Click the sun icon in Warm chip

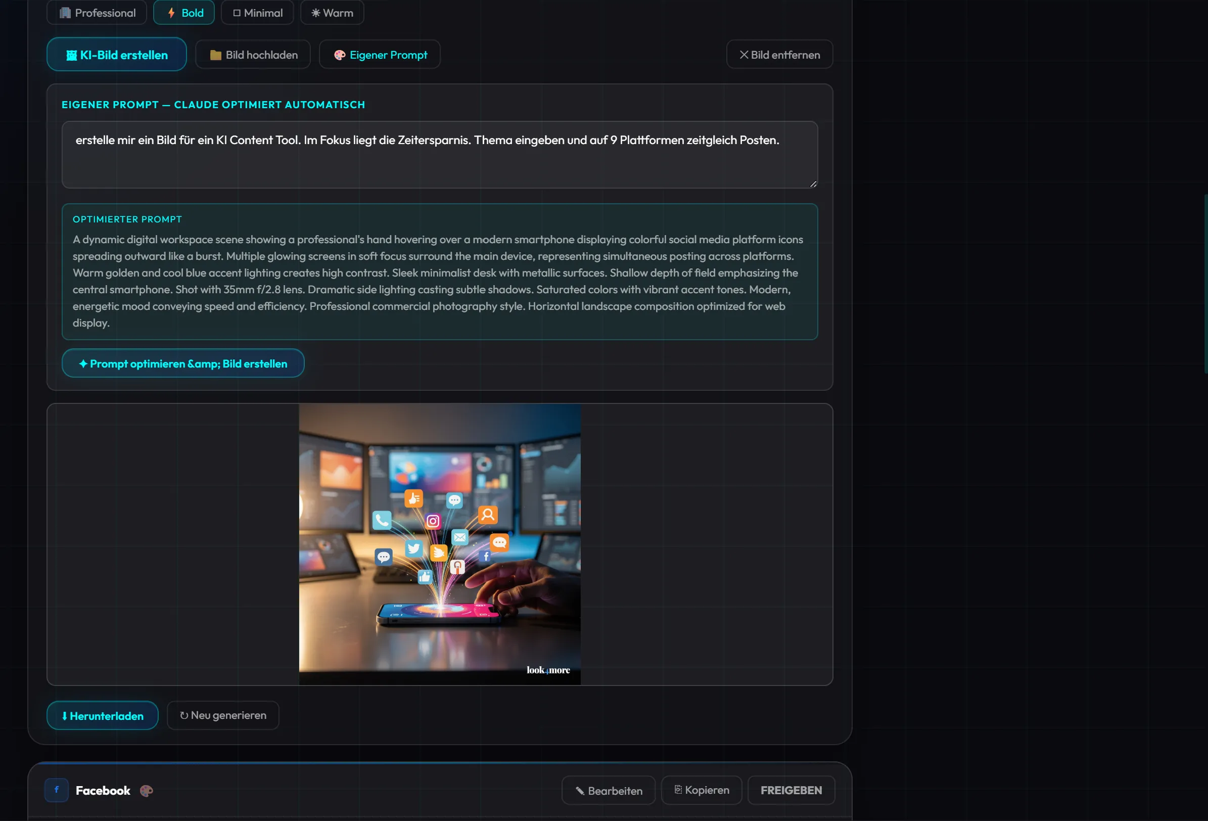pos(315,13)
